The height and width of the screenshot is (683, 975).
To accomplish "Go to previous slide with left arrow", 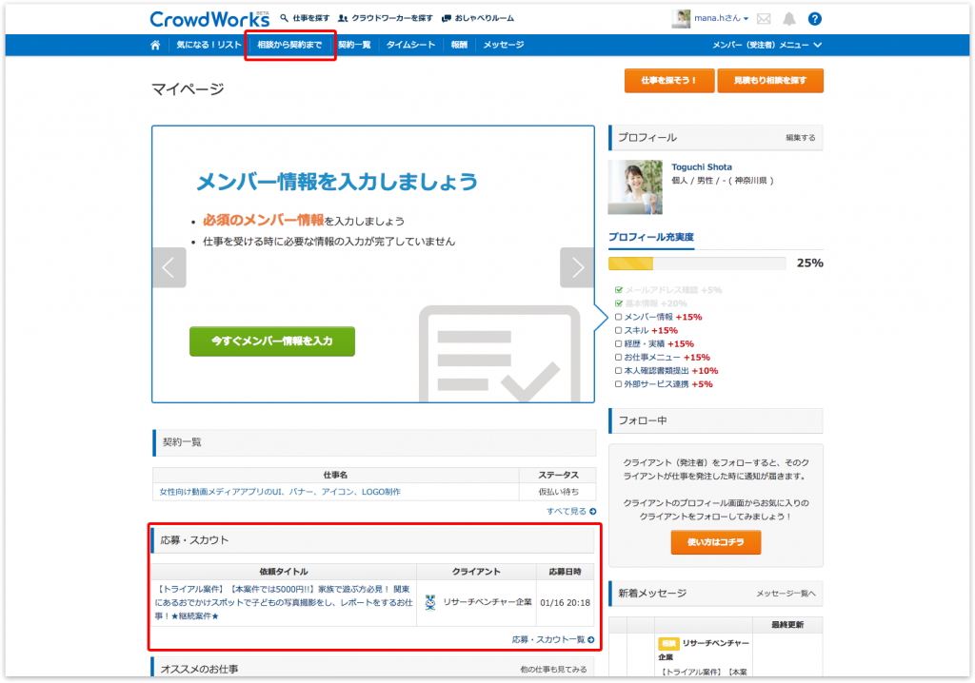I will [x=169, y=267].
